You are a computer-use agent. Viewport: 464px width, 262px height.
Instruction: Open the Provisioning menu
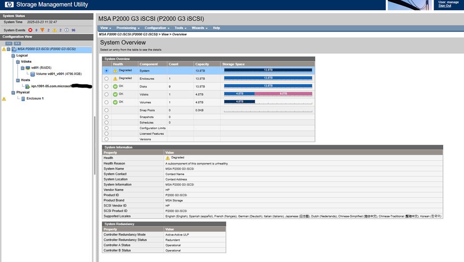(x=128, y=28)
